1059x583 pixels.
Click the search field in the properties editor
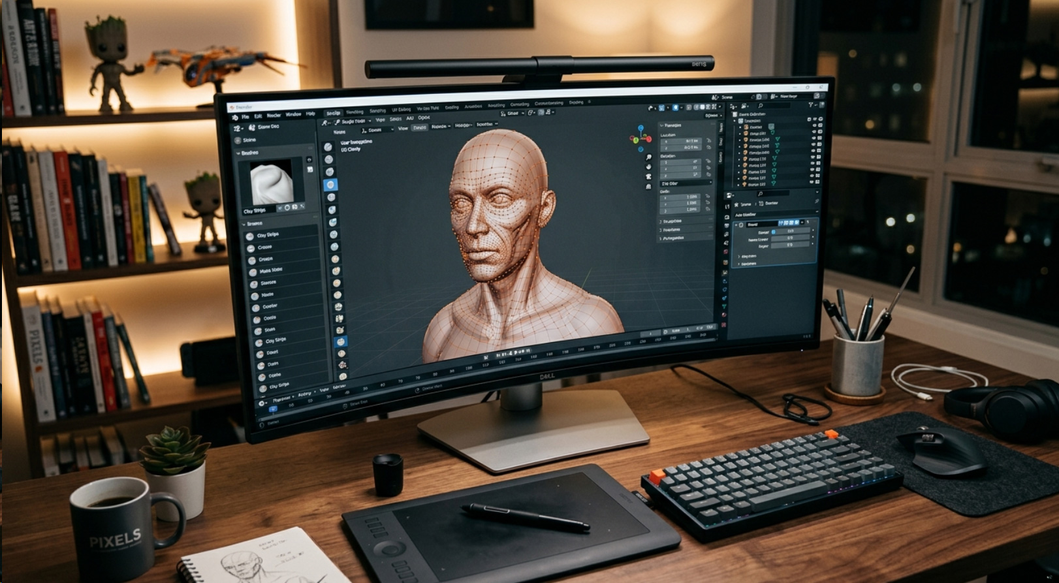point(774,193)
